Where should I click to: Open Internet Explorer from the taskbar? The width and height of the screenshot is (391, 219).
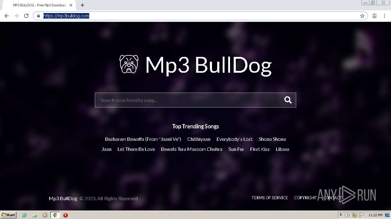[x=24, y=215]
